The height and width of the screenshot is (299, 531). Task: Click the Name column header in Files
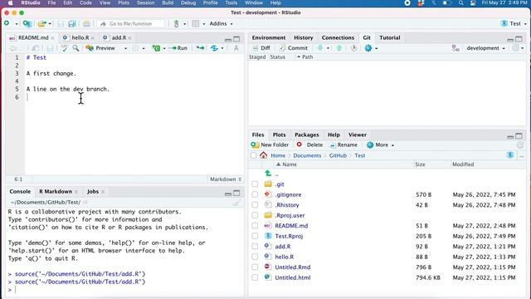click(x=290, y=164)
